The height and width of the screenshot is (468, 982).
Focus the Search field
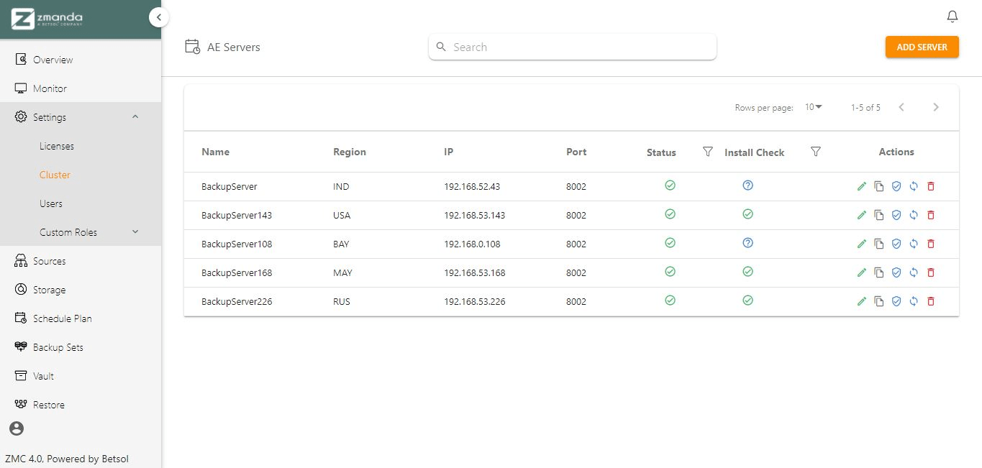pos(573,47)
